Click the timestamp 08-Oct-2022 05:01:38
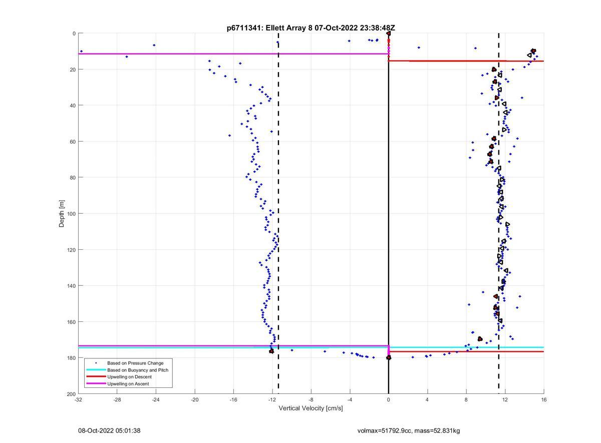Screen dimensions: 601x443 109,430
